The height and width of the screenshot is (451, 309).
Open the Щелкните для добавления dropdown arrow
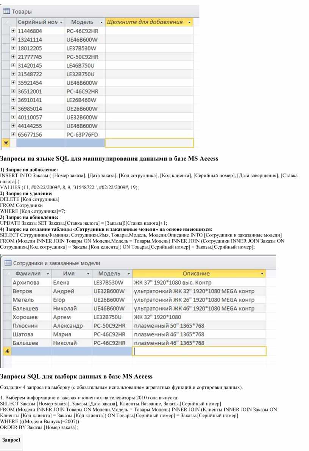coord(189,22)
